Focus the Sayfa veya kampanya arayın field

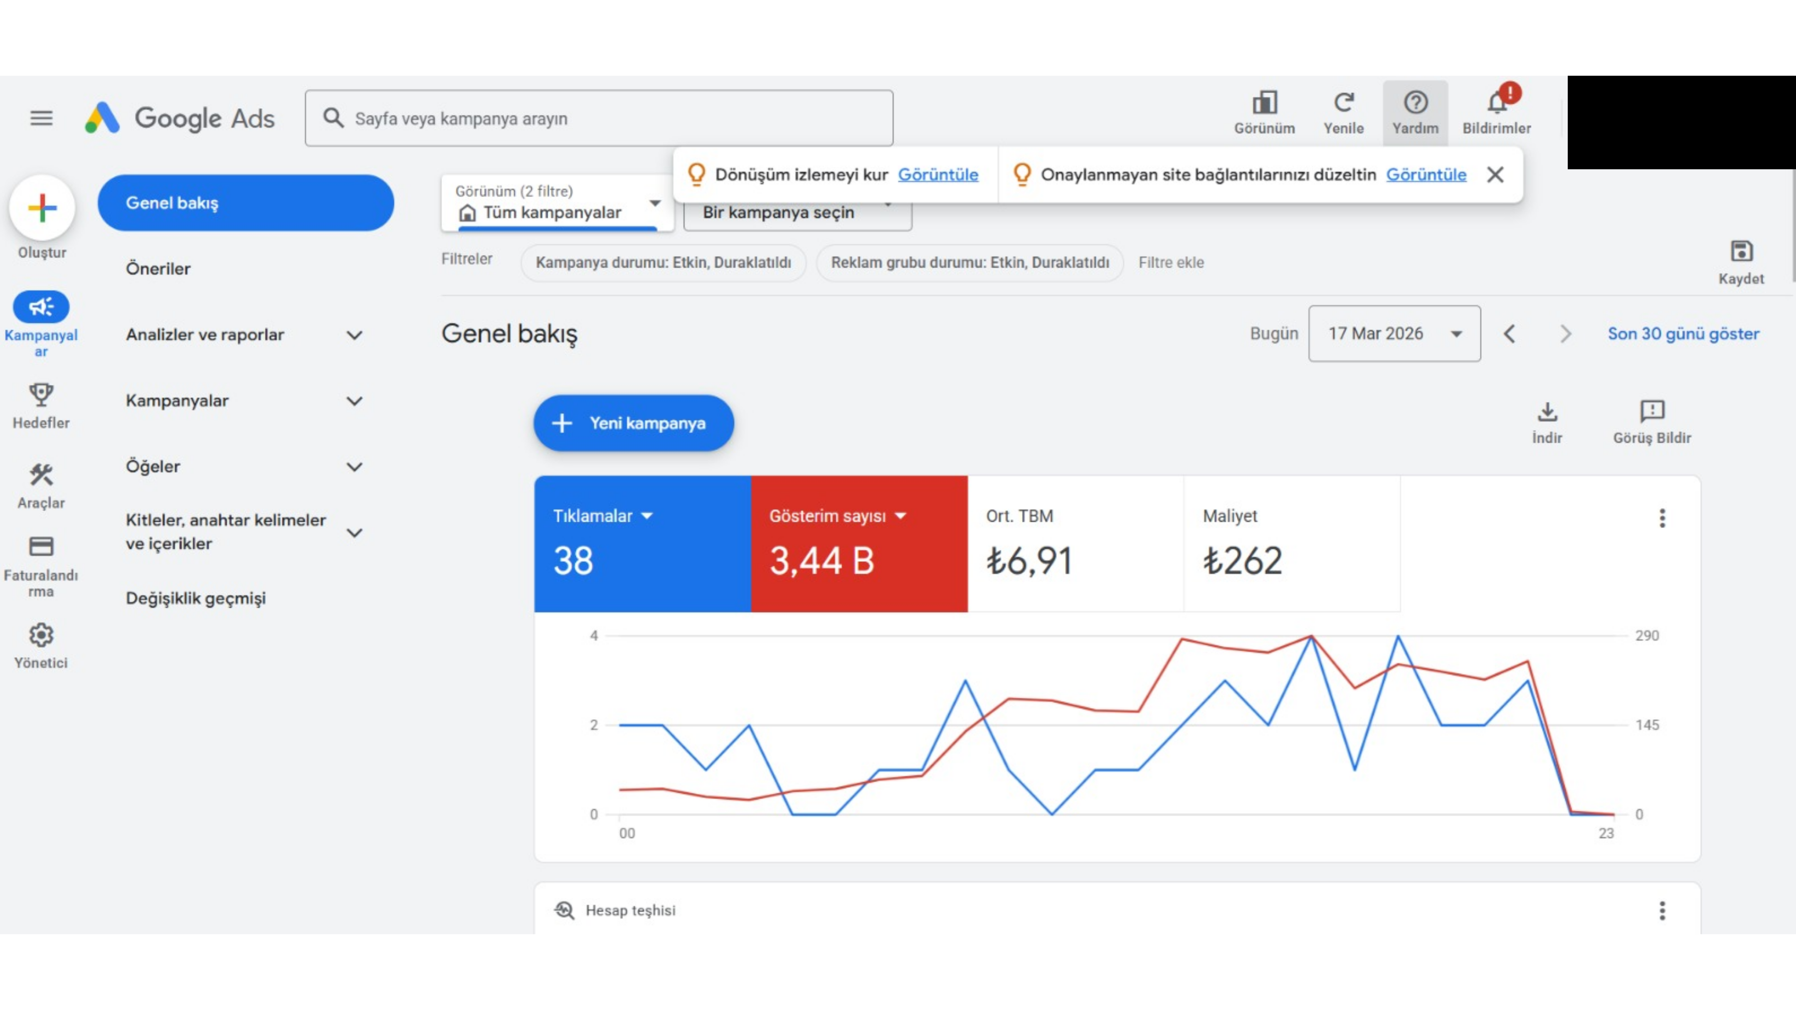pos(599,118)
